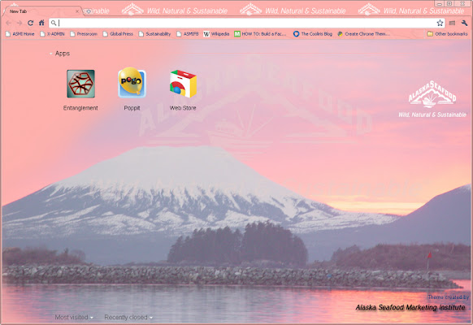Open the home page icon
This screenshot has width=473, height=325.
pos(41,23)
